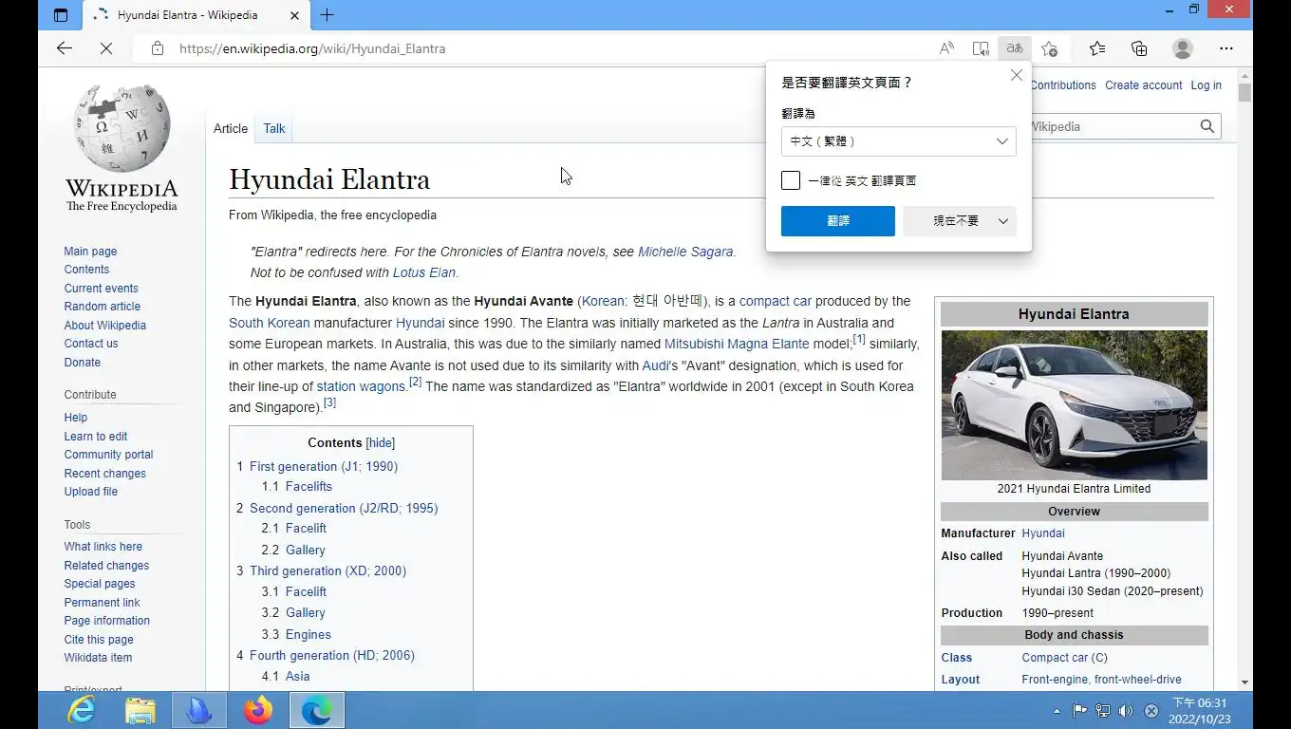This screenshot has height=729, width=1291.
Task: Open Settings and more menu
Action: pos(1226,48)
